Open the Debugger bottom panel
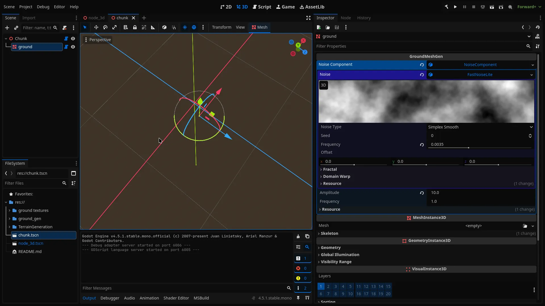Screen dimensions: 545x306 [x=110, y=298]
